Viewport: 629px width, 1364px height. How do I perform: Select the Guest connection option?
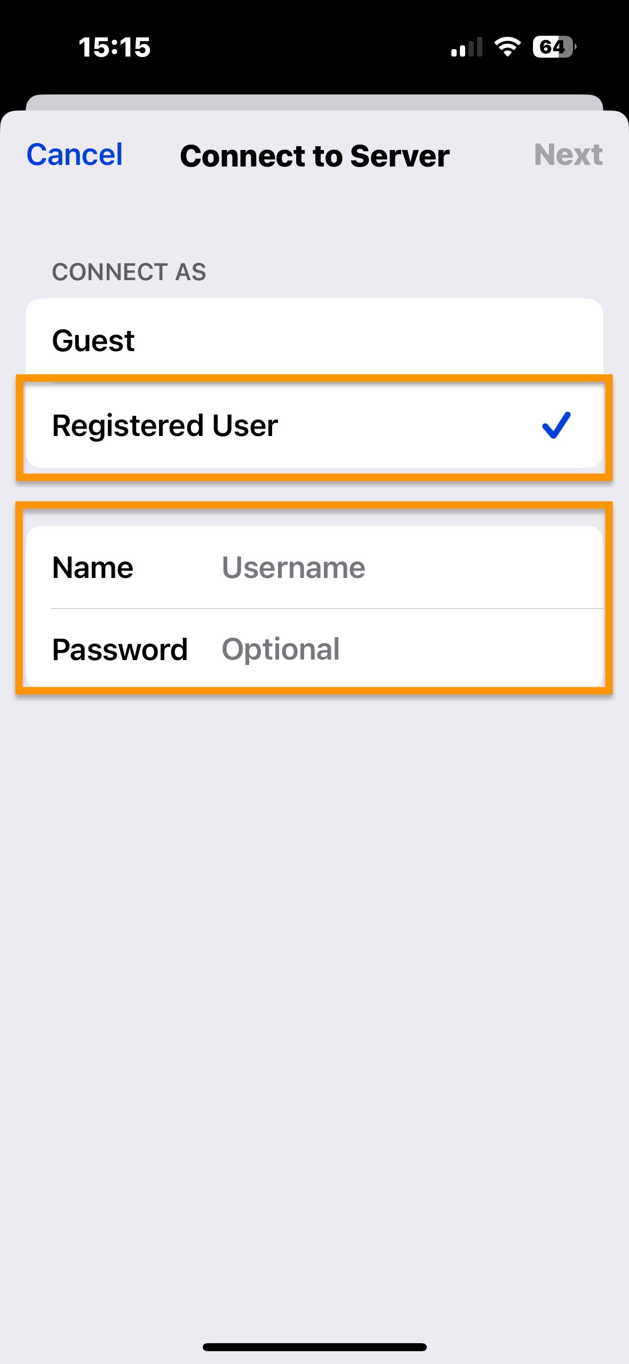coord(314,340)
